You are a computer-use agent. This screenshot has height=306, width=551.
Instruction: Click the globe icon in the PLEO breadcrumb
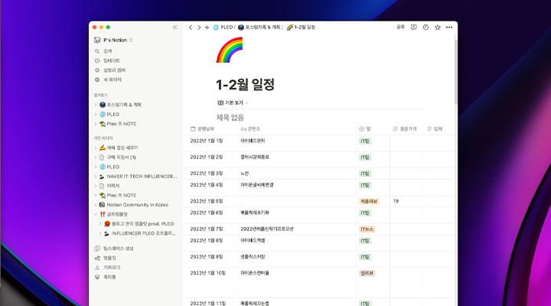tap(216, 28)
